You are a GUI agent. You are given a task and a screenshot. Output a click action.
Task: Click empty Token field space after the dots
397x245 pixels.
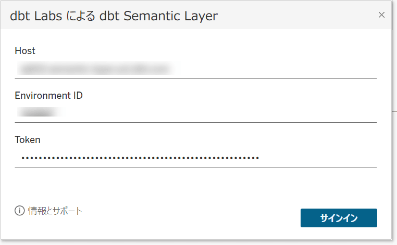click(318, 157)
